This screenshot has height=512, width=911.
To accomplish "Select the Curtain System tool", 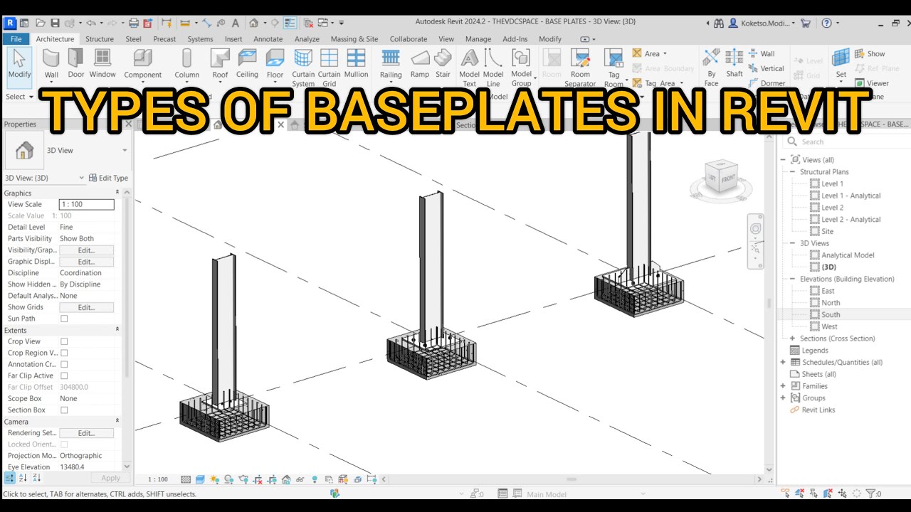I will [x=303, y=68].
